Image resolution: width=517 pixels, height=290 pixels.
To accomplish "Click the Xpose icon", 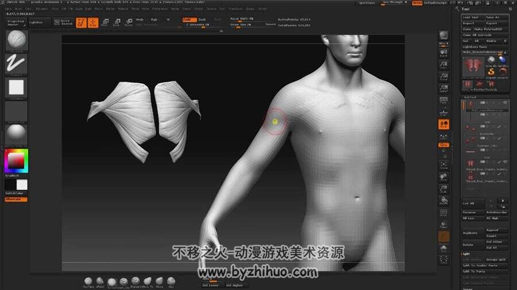I will coord(443,260).
